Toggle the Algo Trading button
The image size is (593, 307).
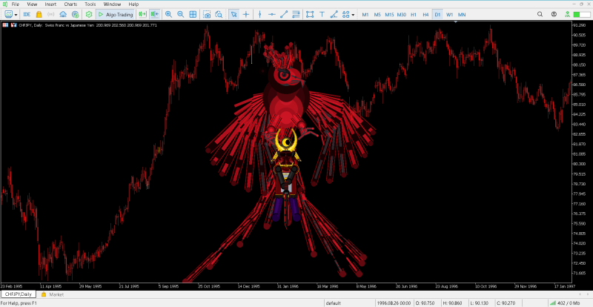[x=116, y=14]
